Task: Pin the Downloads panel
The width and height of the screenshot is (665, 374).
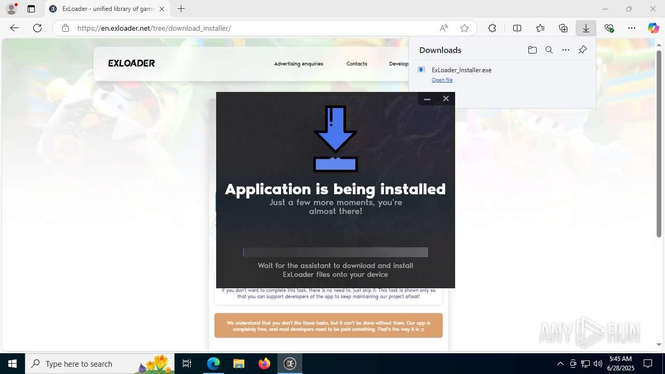Action: [x=582, y=50]
